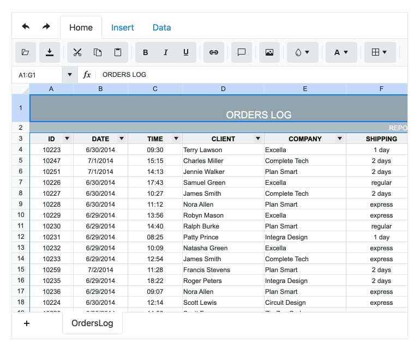Screen dimensions: 420x349
Task: Switch to the Data tab
Action: [x=161, y=28]
